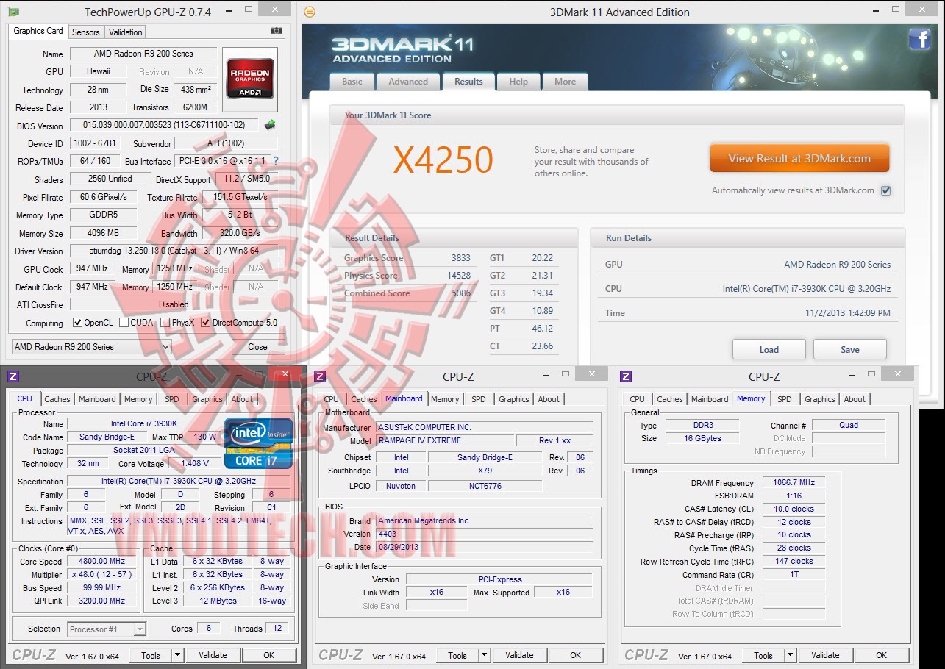Open CPU tab in the CPU-Z Memory window
This screenshot has height=669, width=945.
(x=638, y=399)
